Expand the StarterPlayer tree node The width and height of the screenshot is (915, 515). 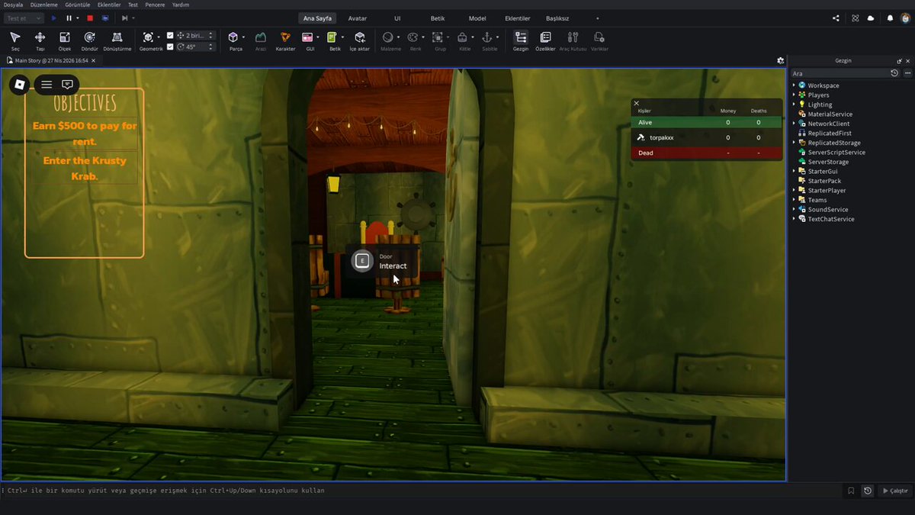(794, 190)
